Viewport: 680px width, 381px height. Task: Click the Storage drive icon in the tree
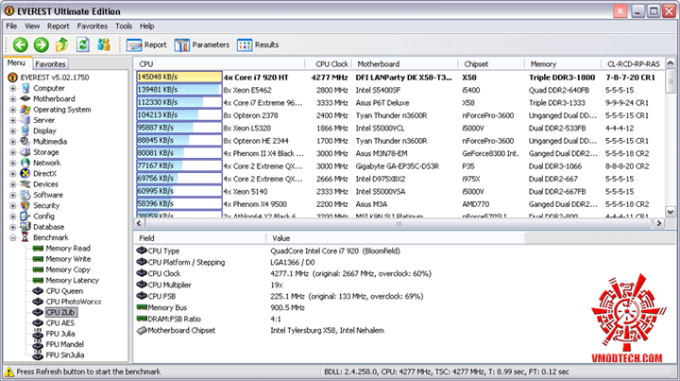tap(25, 152)
